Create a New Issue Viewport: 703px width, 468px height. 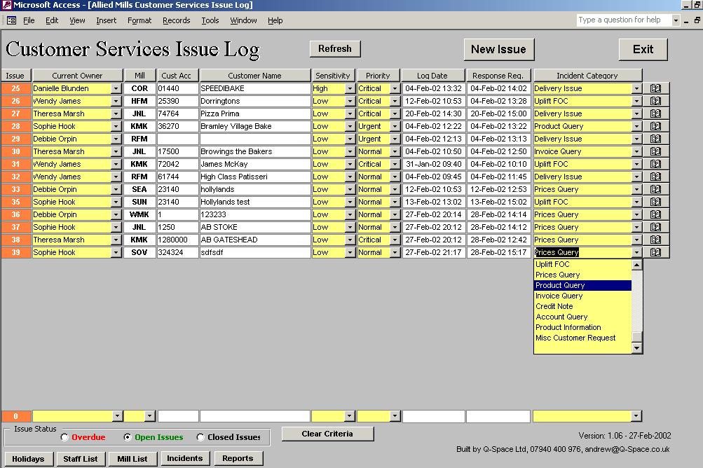498,49
